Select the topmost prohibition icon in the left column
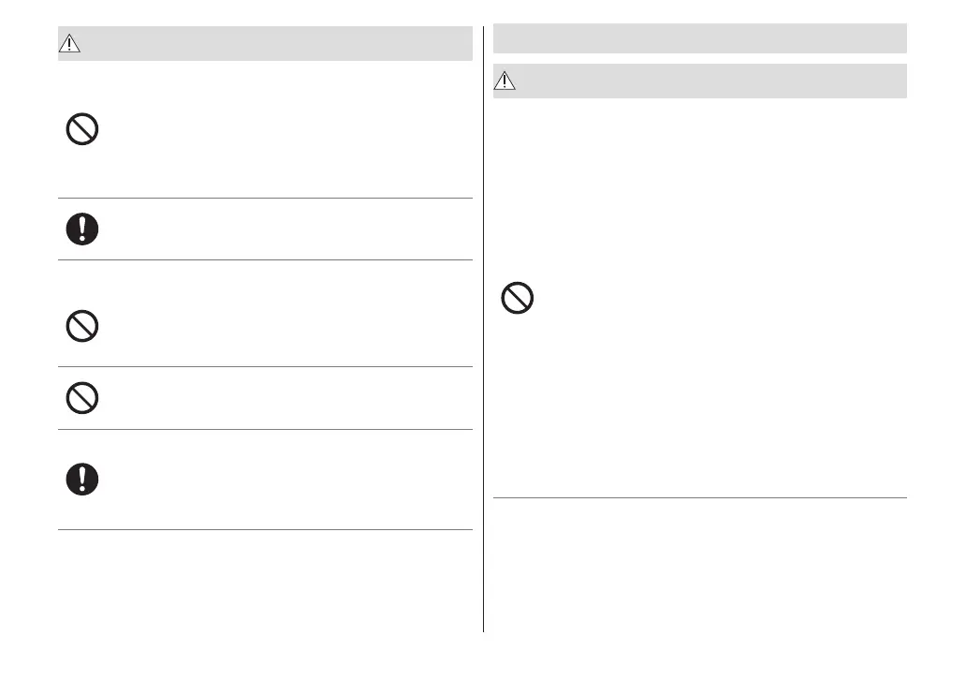The width and height of the screenshot is (966, 680). pos(82,129)
